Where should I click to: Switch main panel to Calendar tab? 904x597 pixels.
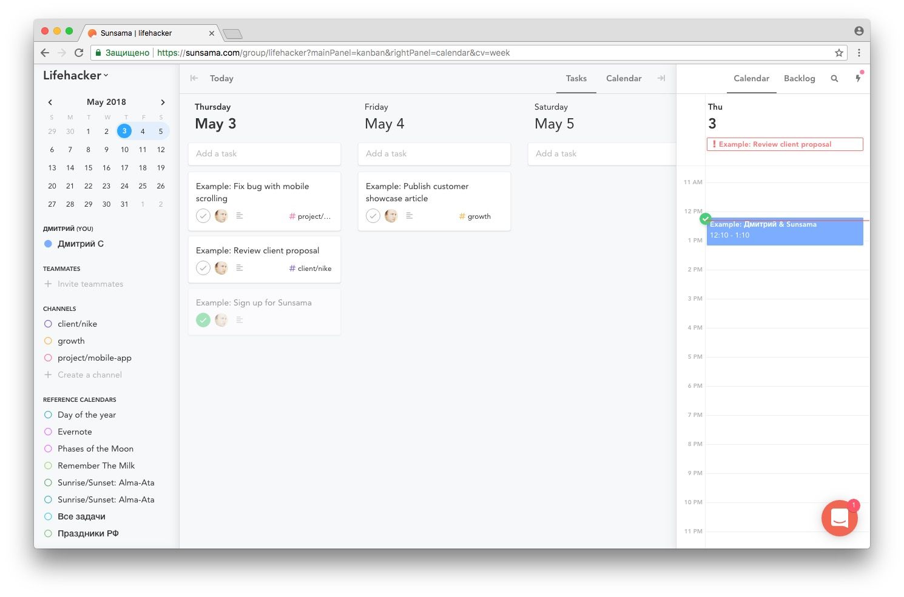tap(623, 79)
